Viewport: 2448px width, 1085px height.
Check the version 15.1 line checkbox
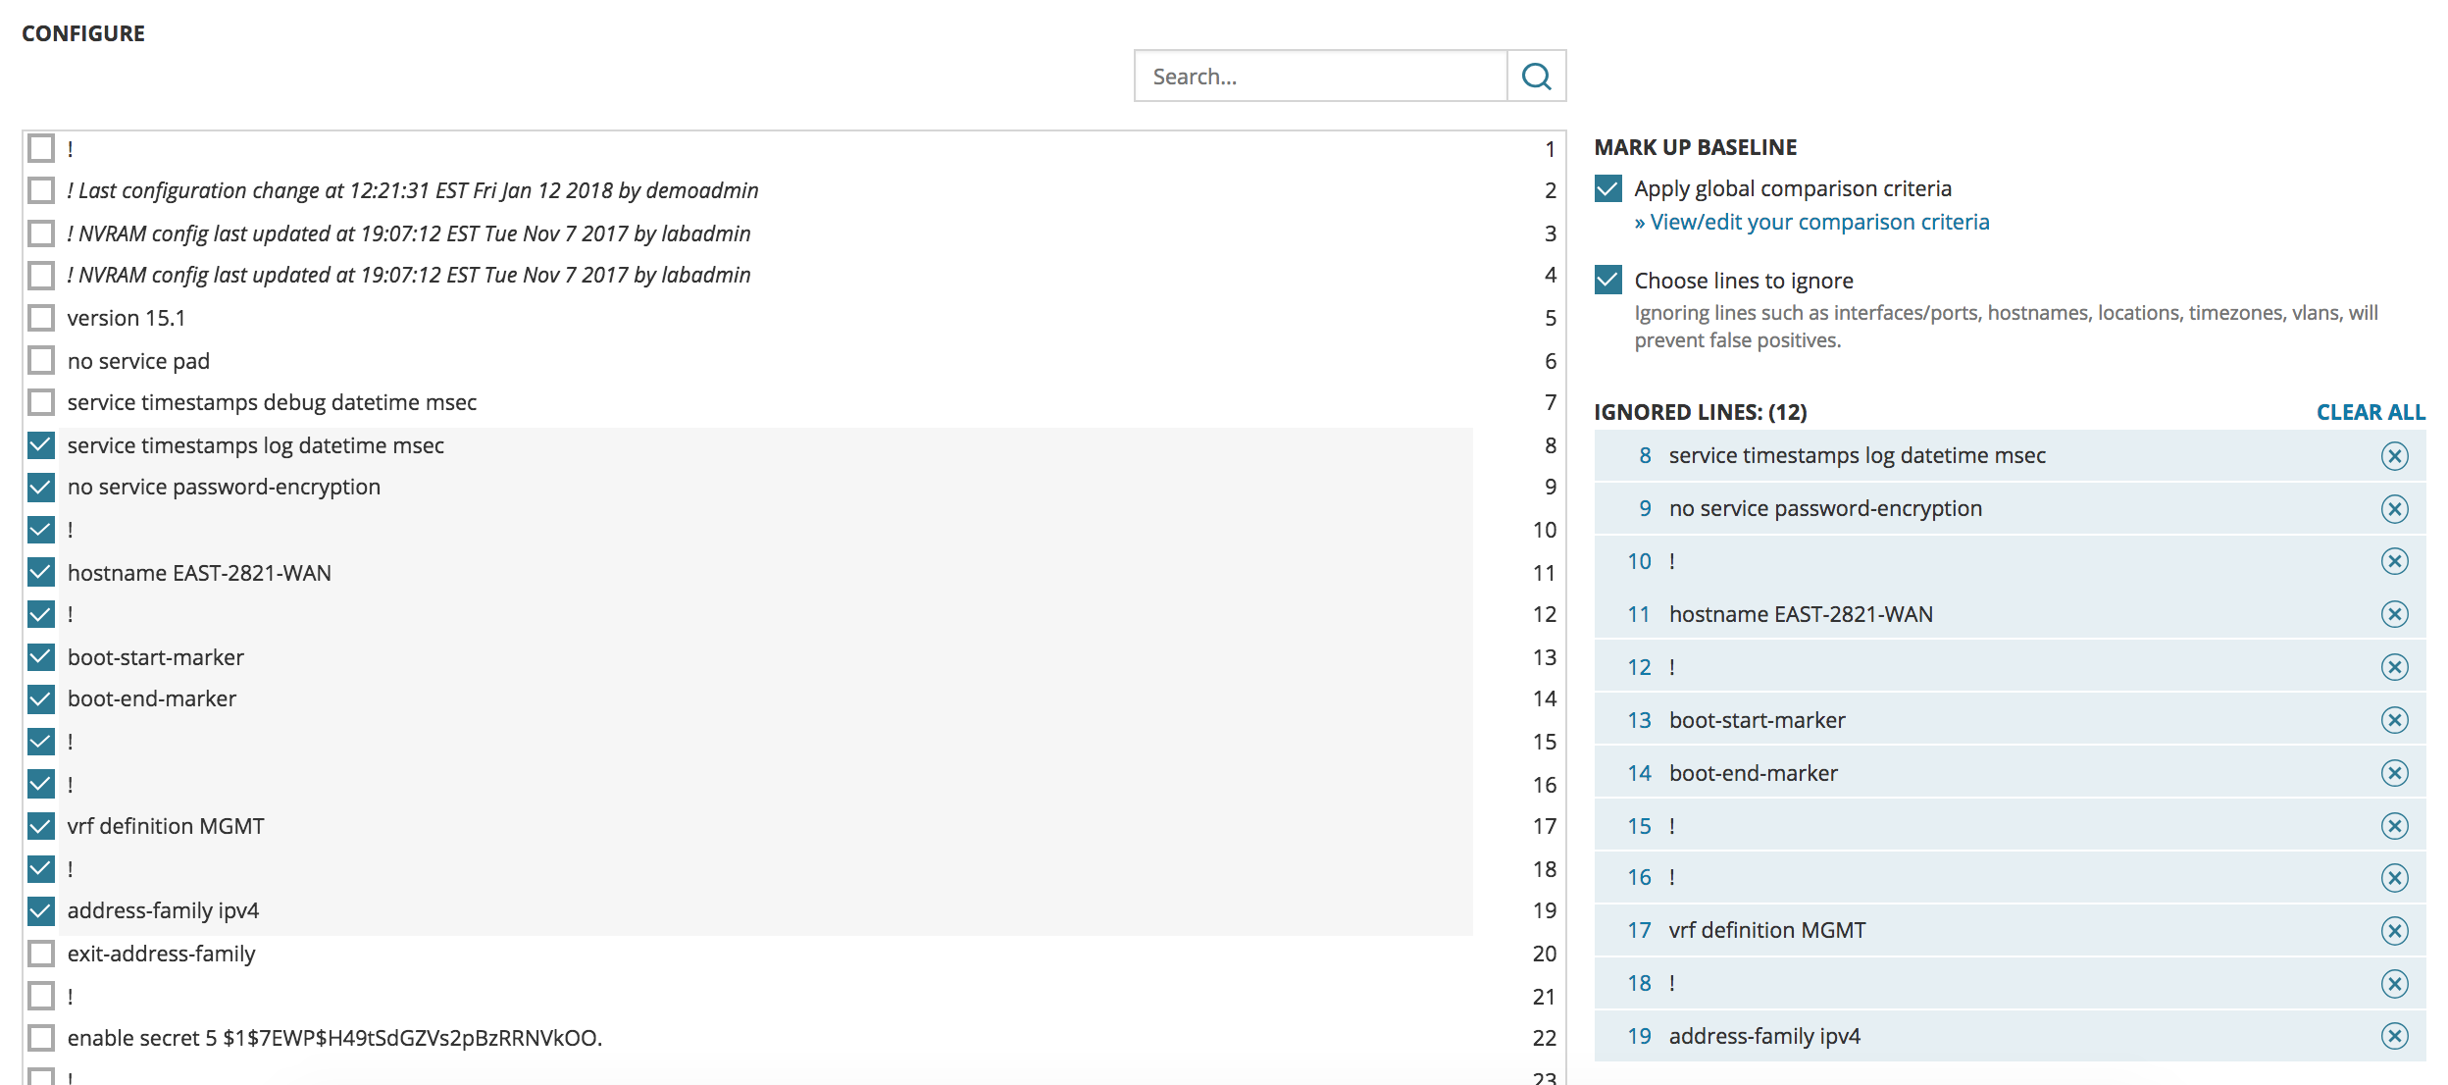point(41,318)
